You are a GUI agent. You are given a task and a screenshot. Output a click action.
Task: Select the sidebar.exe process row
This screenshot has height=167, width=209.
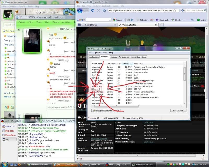tap(137, 73)
